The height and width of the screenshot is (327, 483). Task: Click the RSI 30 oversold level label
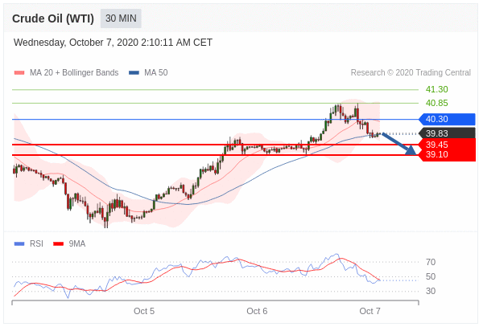click(431, 291)
